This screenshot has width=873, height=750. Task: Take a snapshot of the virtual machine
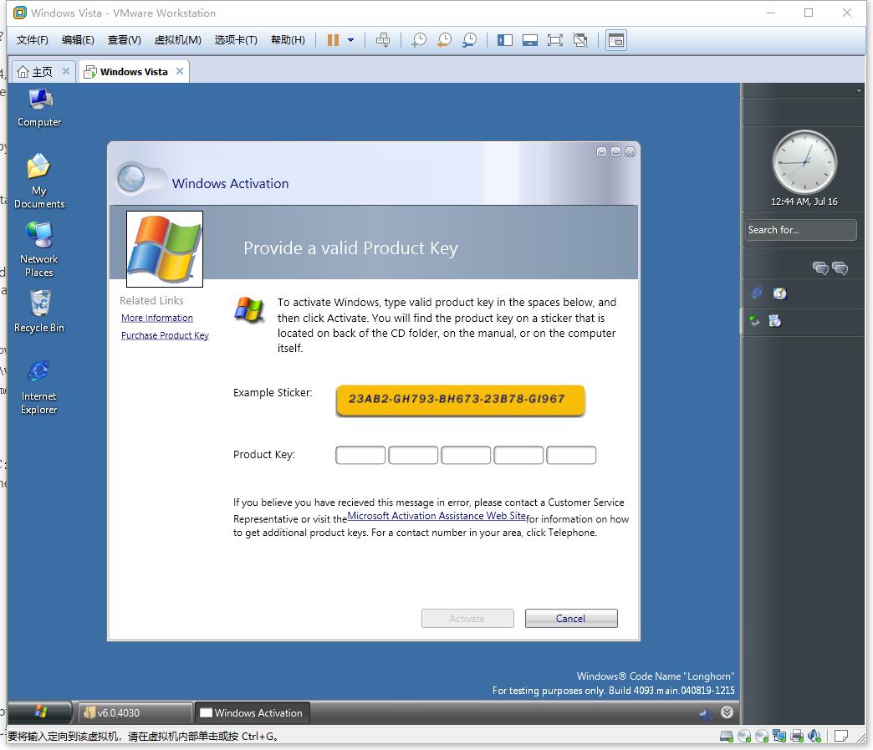pyautogui.click(x=419, y=40)
